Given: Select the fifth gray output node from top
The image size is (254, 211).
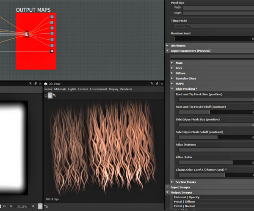Looking at the screenshot, I should coord(52,40).
